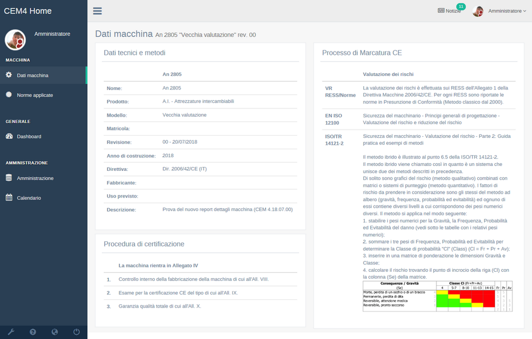Click the power logout icon

77,331
